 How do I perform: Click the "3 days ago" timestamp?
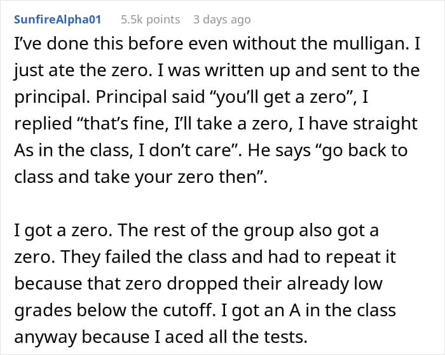click(x=222, y=20)
